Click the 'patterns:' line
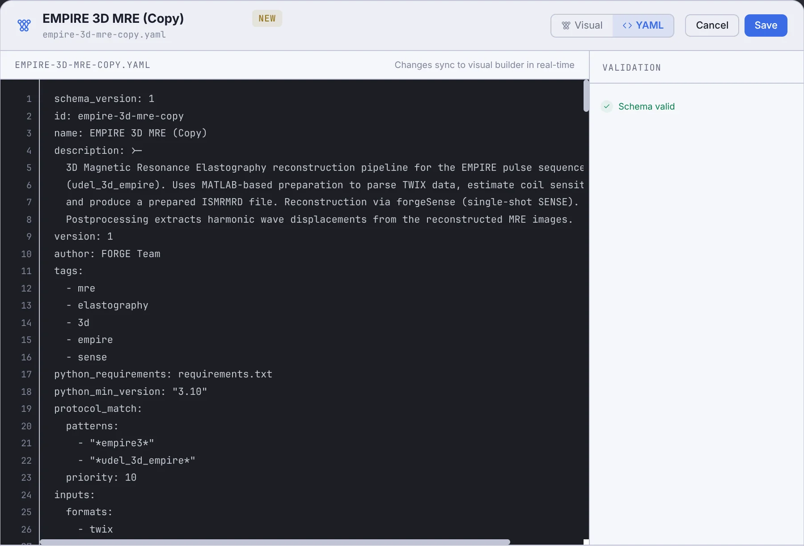The height and width of the screenshot is (546, 804). 92,426
